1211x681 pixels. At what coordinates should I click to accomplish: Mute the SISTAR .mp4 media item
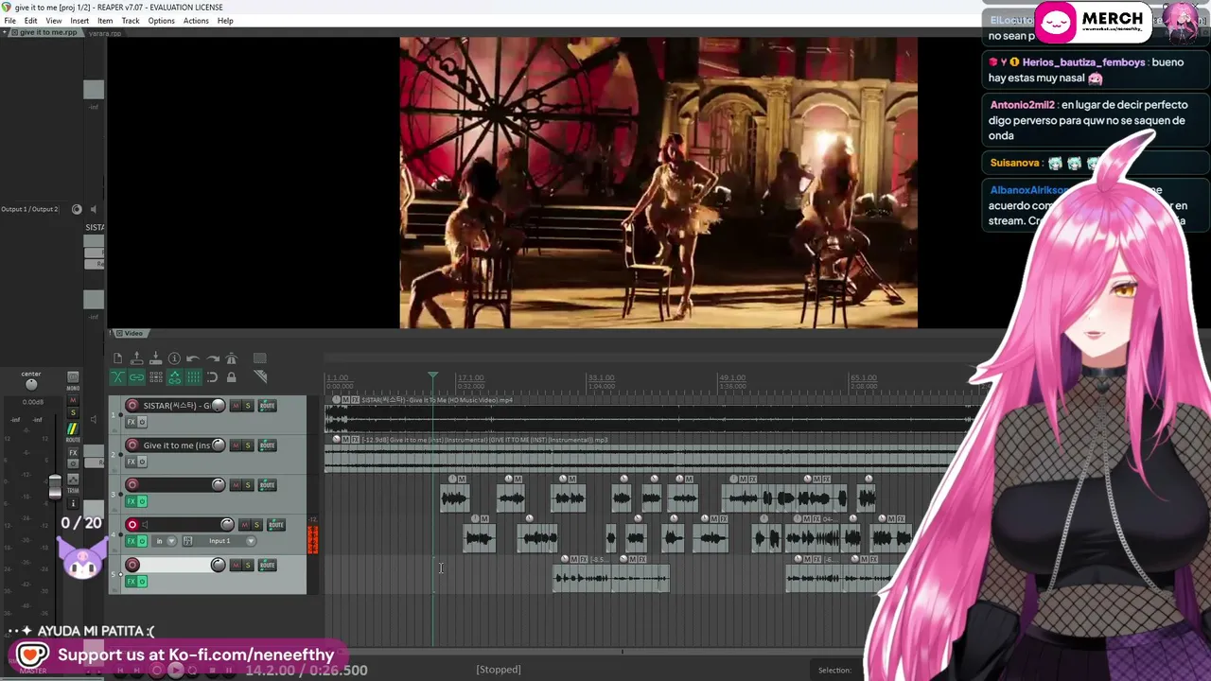coord(347,400)
